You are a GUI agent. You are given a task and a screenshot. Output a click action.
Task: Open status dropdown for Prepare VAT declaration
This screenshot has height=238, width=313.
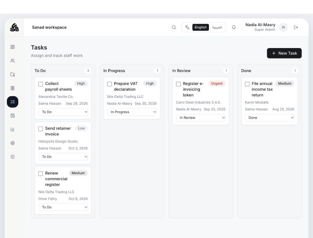pos(132,112)
